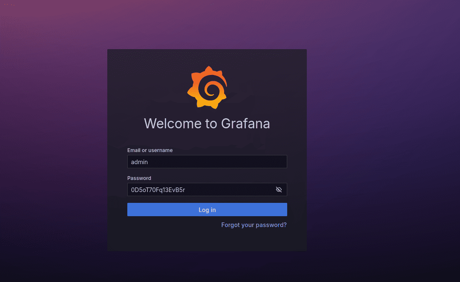Click the purple background left of login panel
The width and height of the screenshot is (460, 282).
(54, 146)
